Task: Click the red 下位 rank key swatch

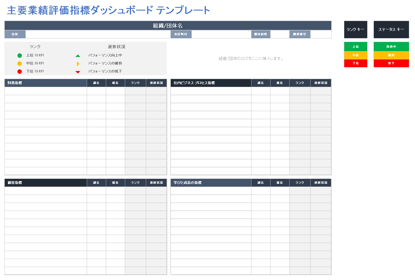Action: (x=356, y=63)
